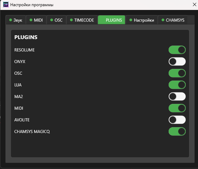Toggle the LUA plugin switch
The width and height of the screenshot is (198, 169).
click(177, 85)
